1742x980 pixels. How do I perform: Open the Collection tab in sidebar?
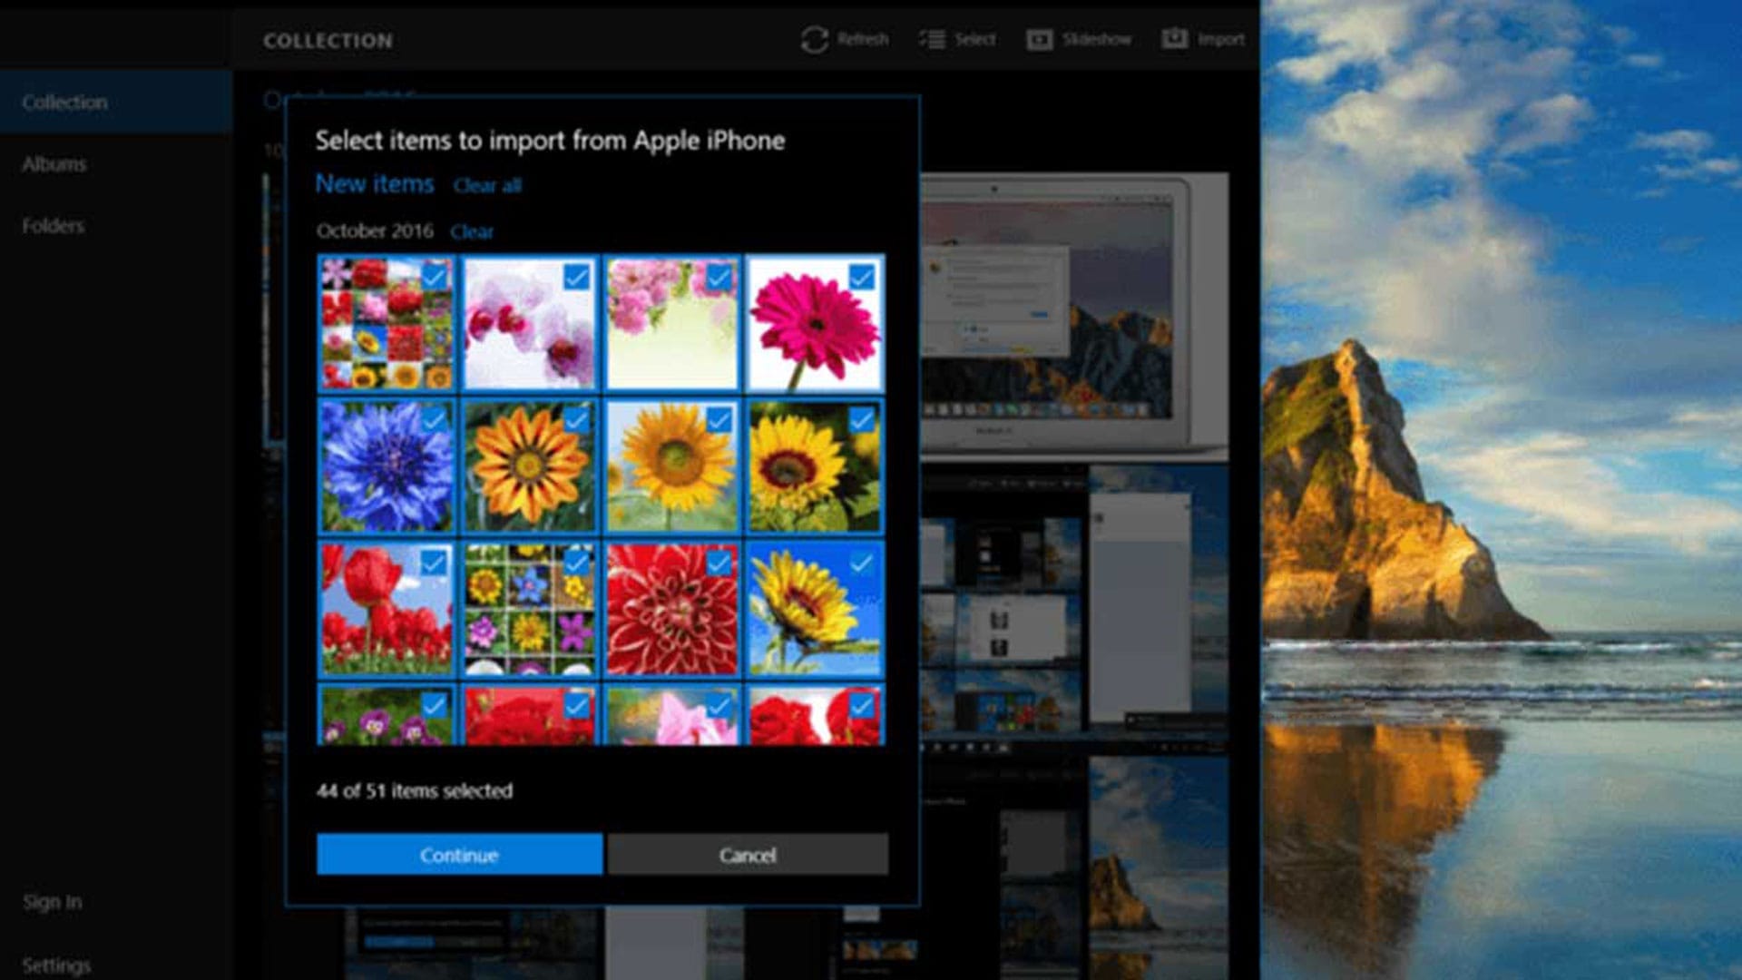[x=116, y=103]
